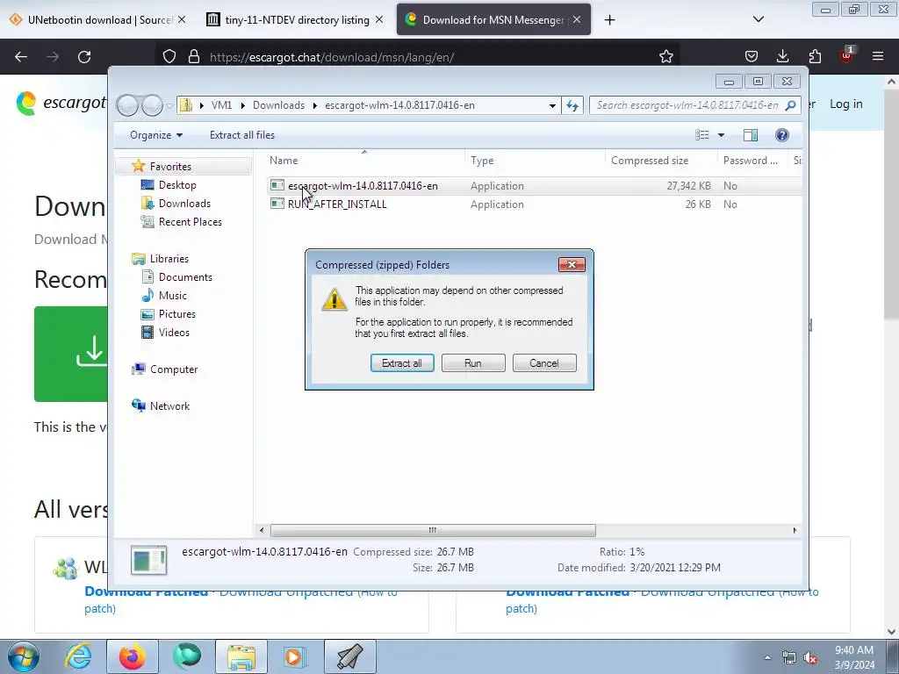Open recent pages dropdown next to nav buttons
The image size is (899, 674).
point(169,106)
